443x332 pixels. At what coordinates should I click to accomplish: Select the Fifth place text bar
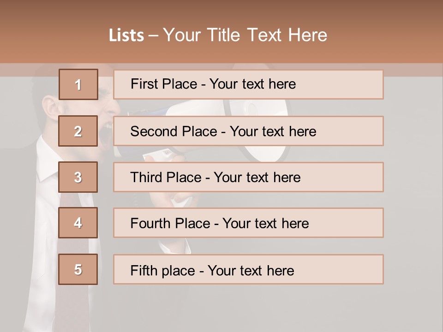(248, 269)
